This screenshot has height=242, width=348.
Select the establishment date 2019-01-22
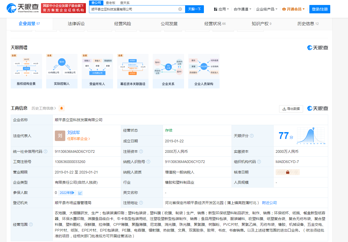coord(174,141)
